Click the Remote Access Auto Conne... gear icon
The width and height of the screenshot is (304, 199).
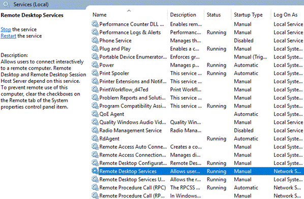[x=95, y=147]
